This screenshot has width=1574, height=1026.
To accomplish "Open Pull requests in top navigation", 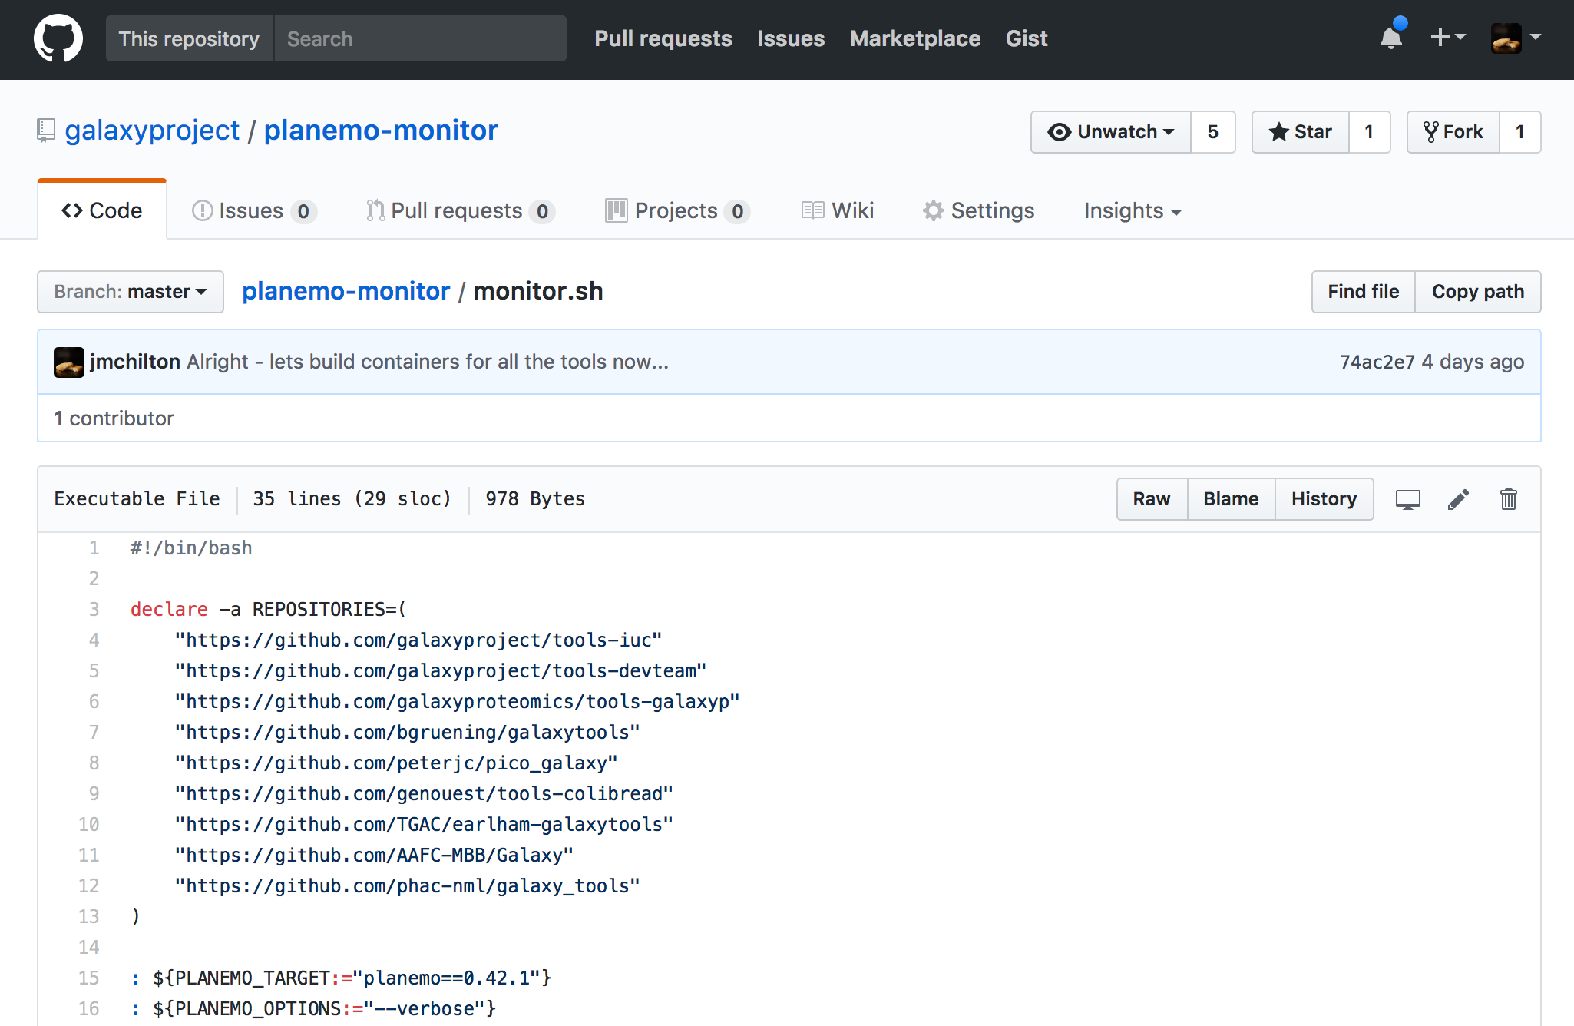I will point(663,38).
